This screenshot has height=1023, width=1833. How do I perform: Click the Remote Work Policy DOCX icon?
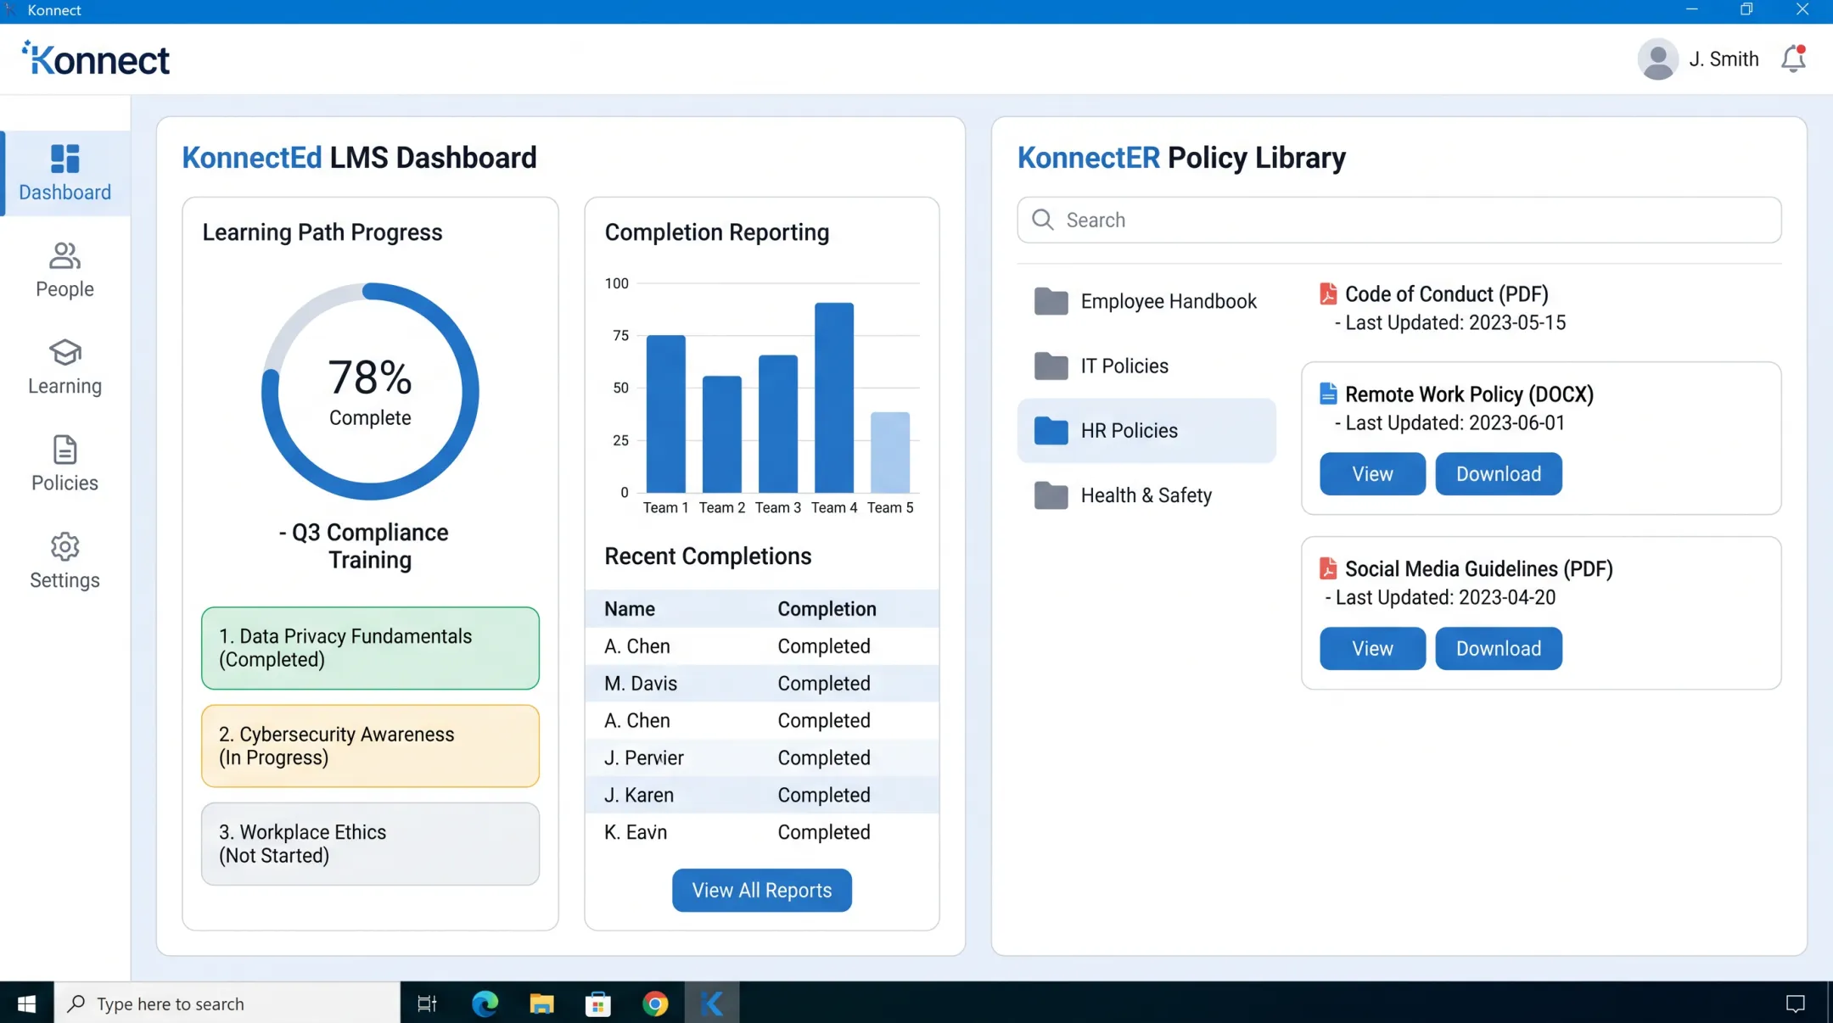pyautogui.click(x=1328, y=394)
